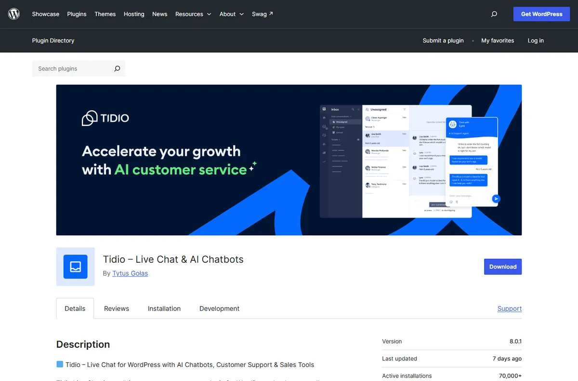Submit plugin search with magnifier icon
The image size is (578, 381).
pyautogui.click(x=117, y=69)
